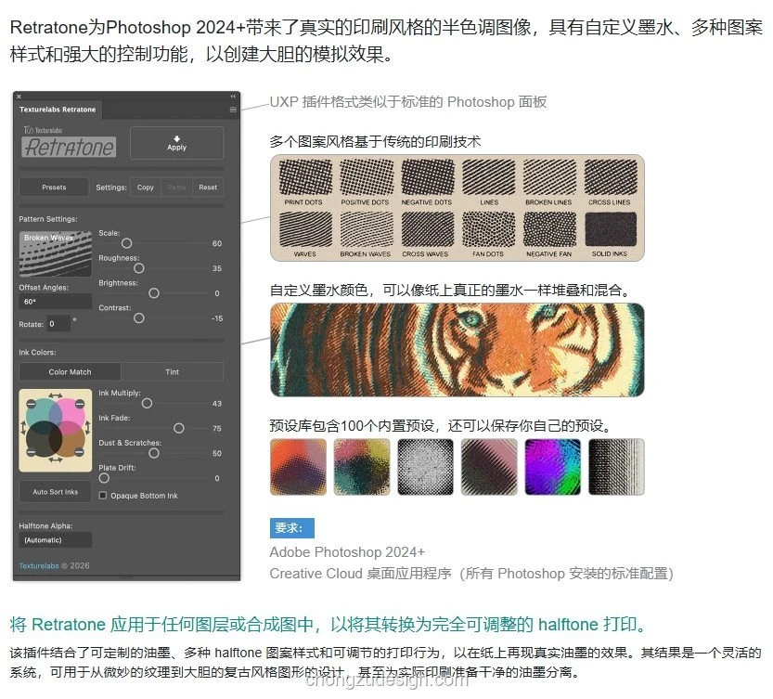773x699 pixels.
Task: Swap pink and brown inks with right arrow
Action: click(88, 428)
